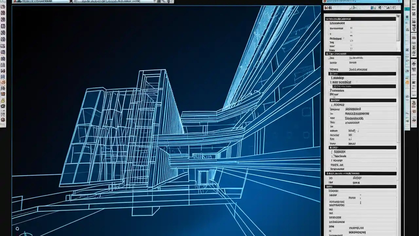This screenshot has width=419, height=236.
Task: Click the blue grid icon atop the properties panel
Action: click(372, 7)
